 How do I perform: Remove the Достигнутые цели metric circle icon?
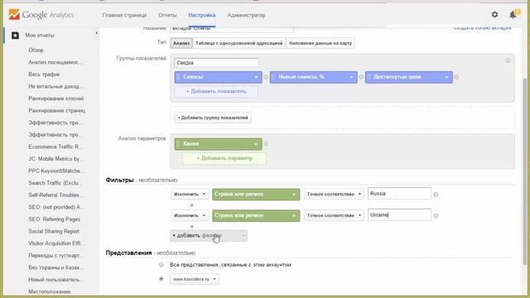point(456,77)
